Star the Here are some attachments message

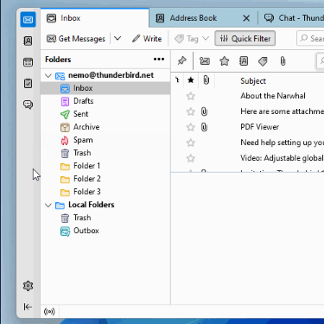tap(191, 111)
